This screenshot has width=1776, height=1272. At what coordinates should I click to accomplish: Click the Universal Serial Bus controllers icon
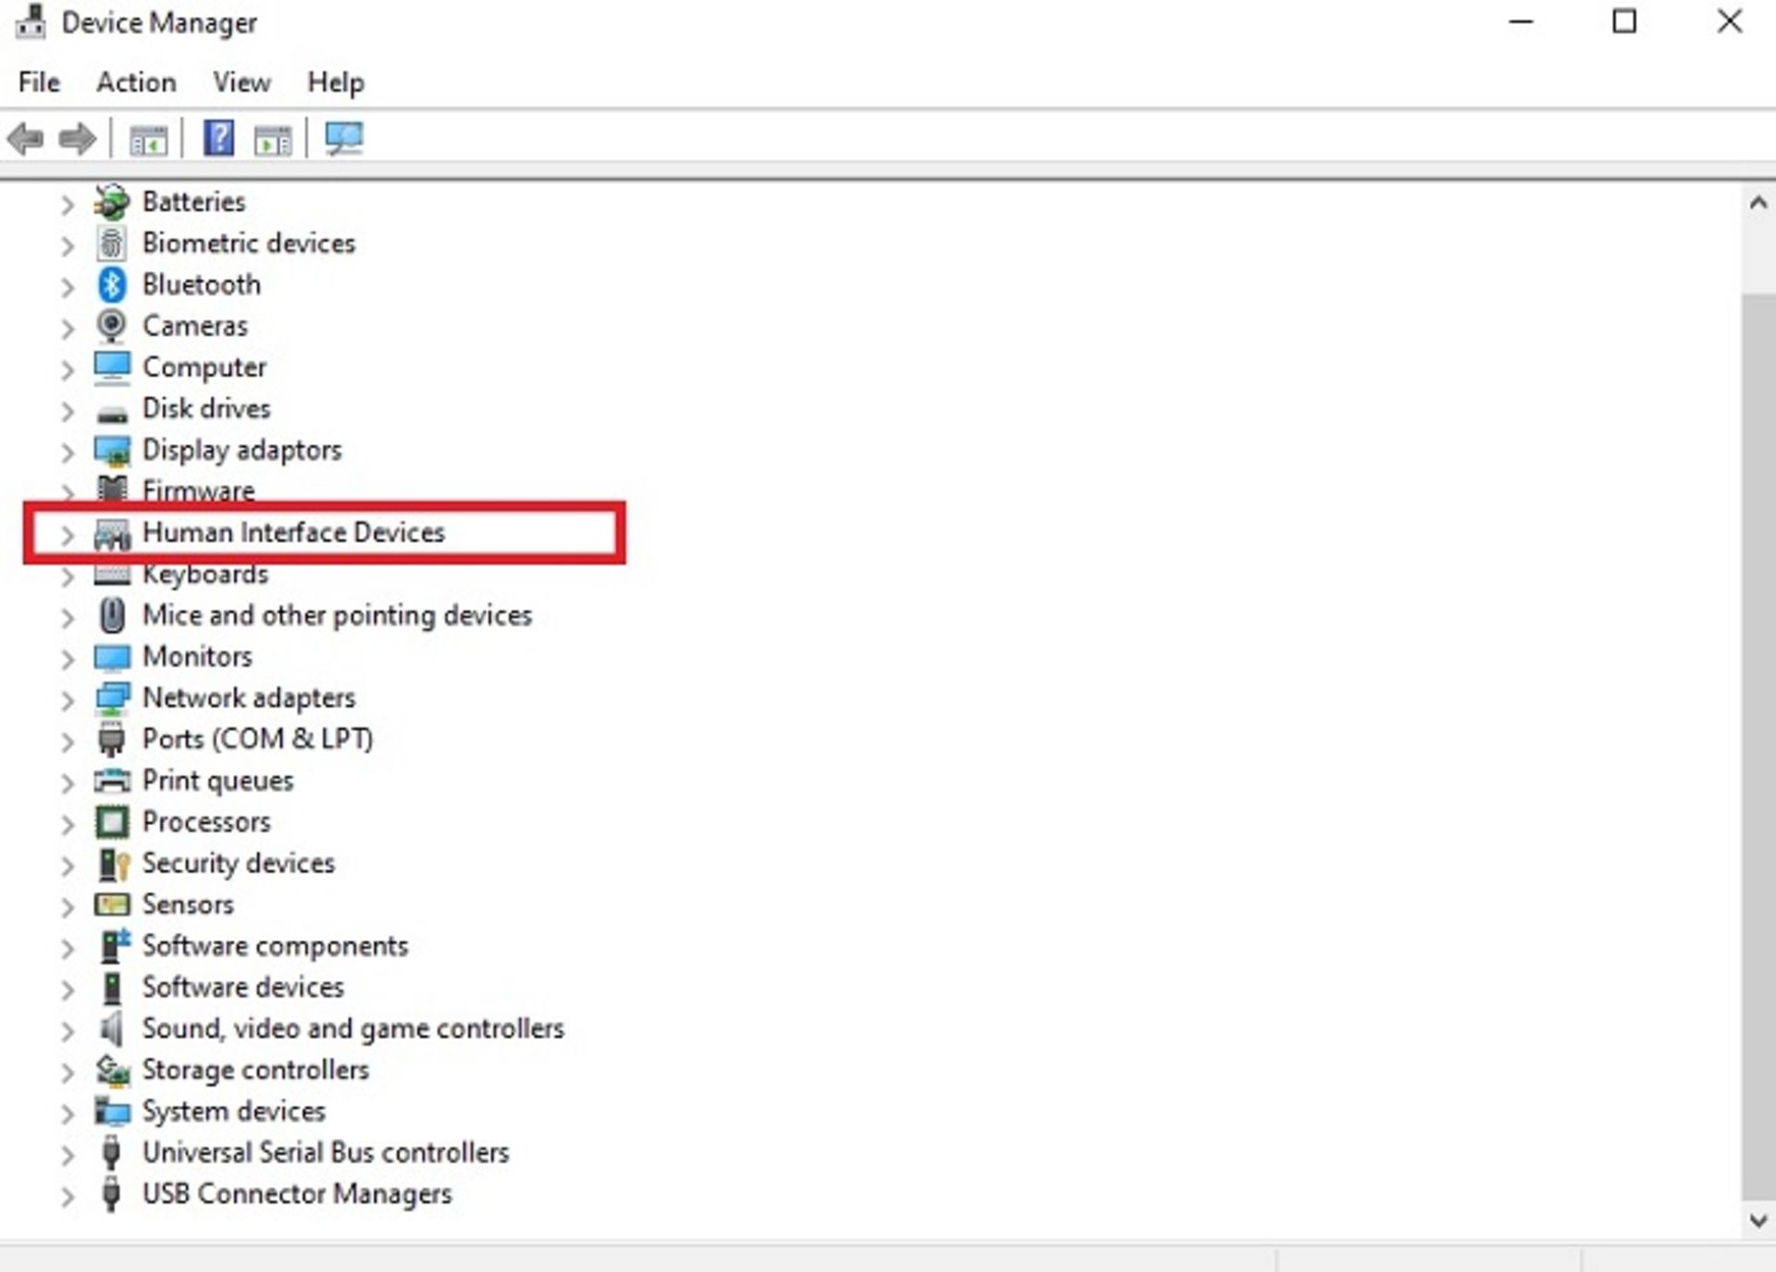(x=112, y=1153)
